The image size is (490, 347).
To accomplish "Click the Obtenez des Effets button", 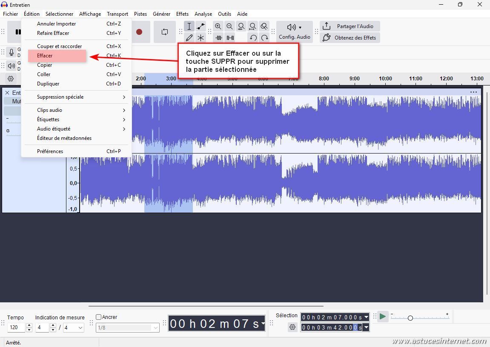I will 350,38.
